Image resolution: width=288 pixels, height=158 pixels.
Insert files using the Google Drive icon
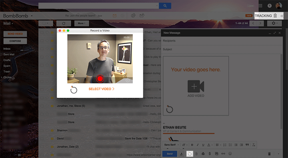(203, 154)
